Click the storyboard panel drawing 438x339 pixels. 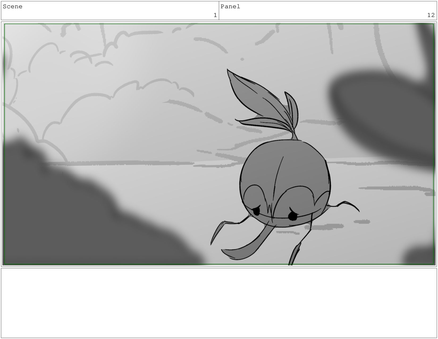(x=219, y=144)
